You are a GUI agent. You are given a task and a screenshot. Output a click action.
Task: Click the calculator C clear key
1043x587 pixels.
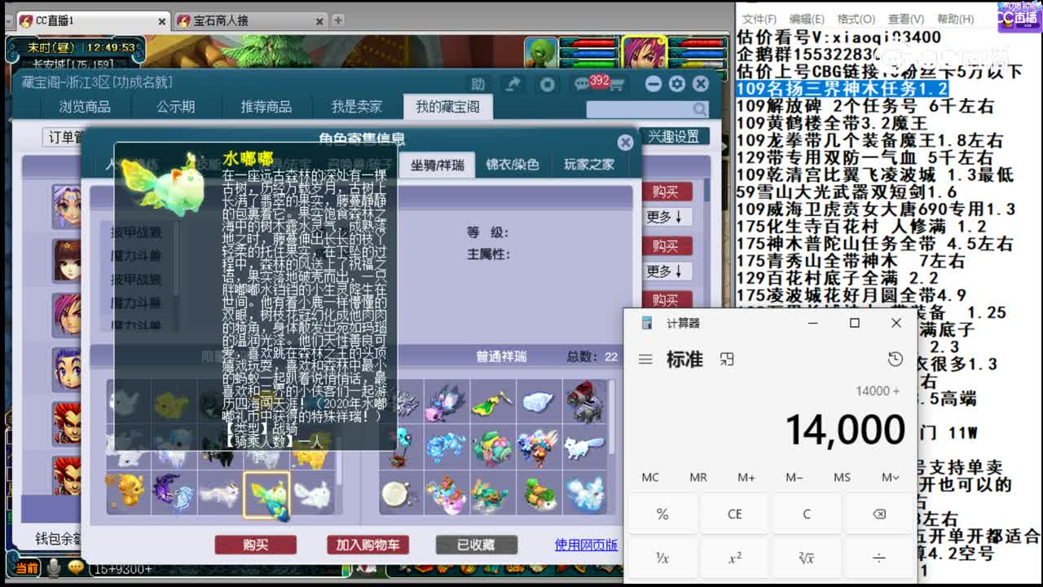click(807, 514)
